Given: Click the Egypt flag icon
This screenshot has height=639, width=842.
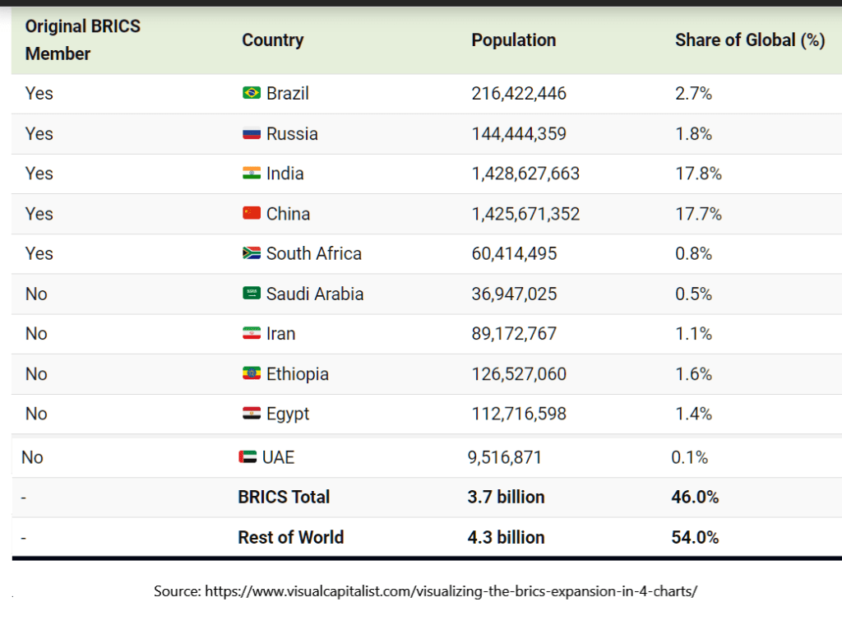Looking at the screenshot, I should [252, 414].
